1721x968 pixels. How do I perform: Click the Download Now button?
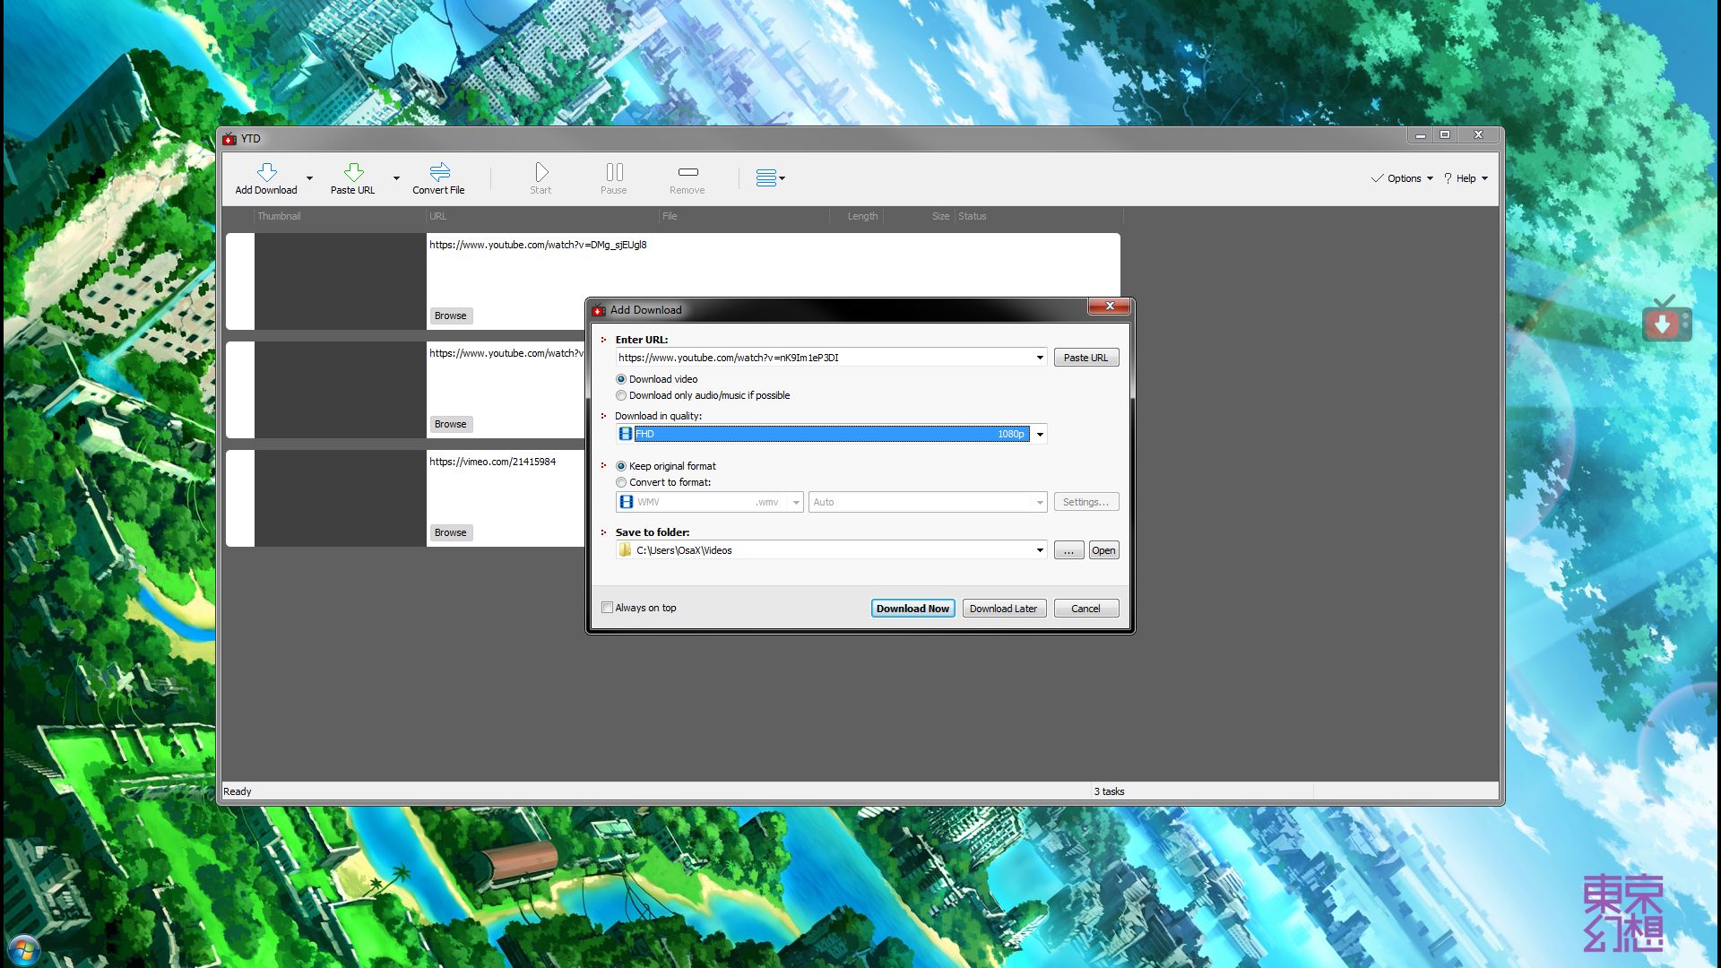pos(912,608)
